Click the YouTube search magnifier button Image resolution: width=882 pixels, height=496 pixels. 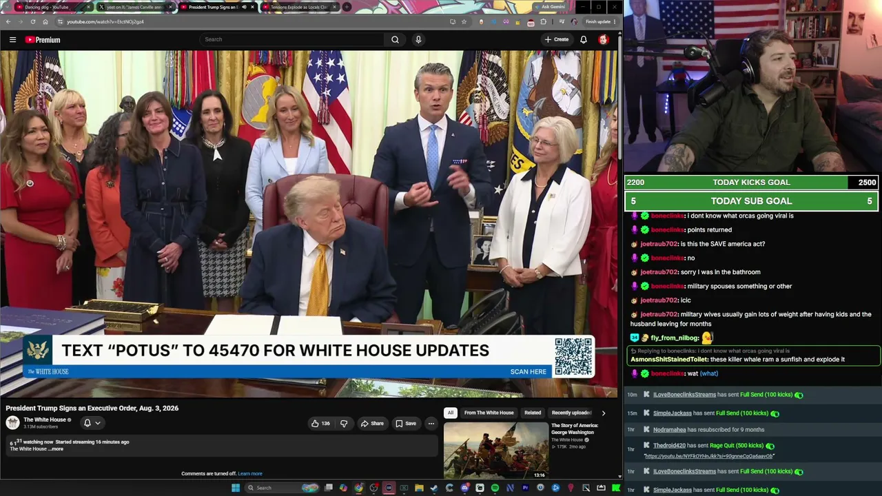click(x=395, y=39)
